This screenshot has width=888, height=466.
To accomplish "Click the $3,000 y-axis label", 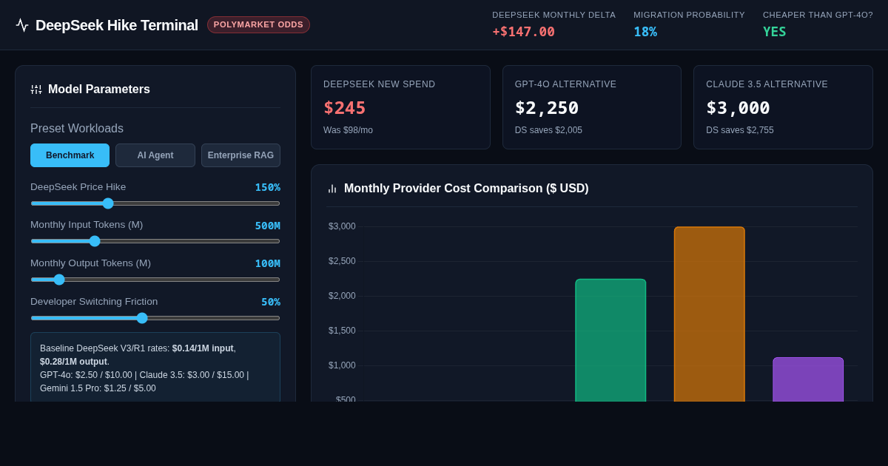I will pyautogui.click(x=342, y=226).
